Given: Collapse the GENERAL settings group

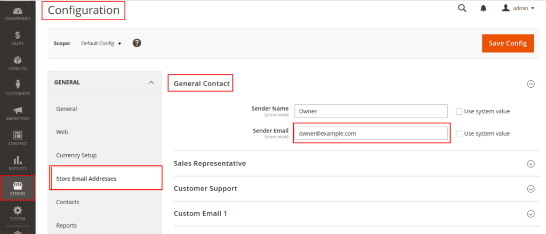Looking at the screenshot, I should (151, 82).
